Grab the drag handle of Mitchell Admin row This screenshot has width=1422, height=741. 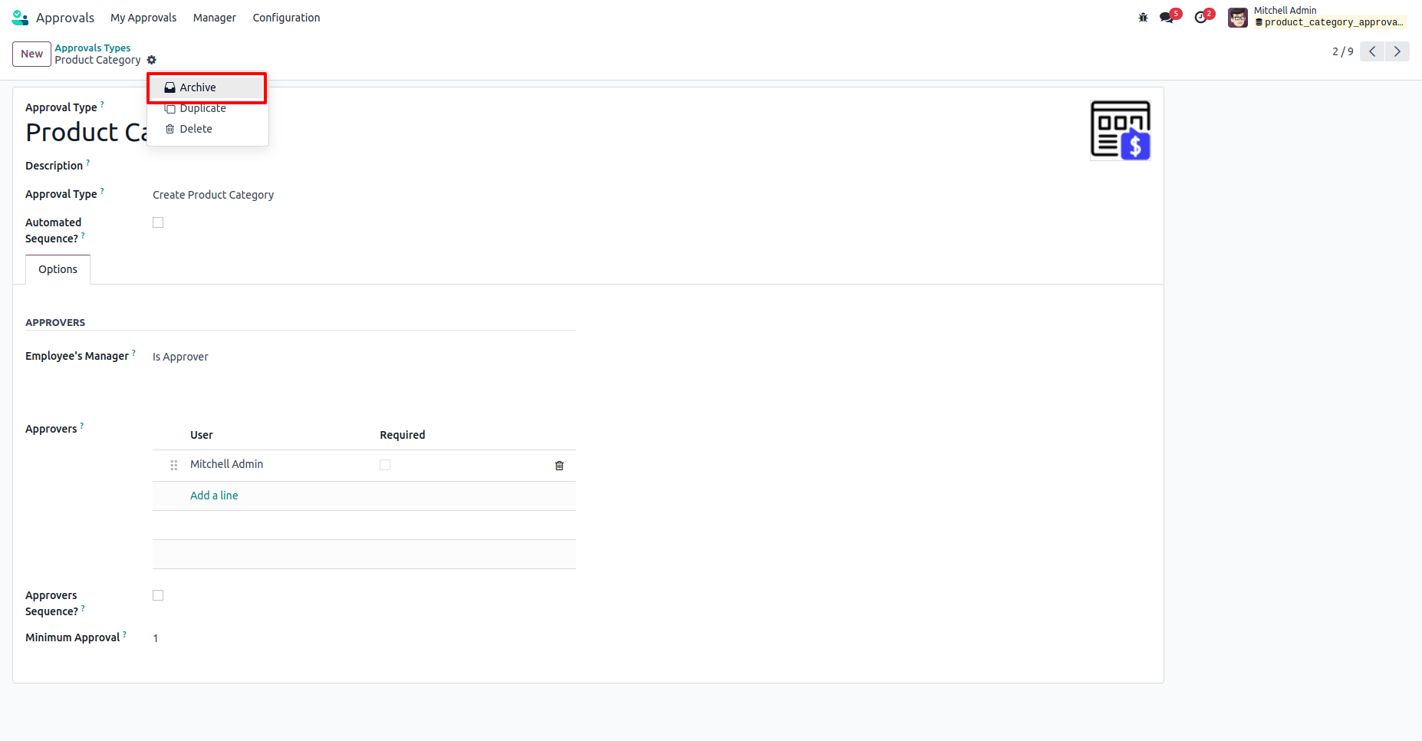[x=174, y=465]
